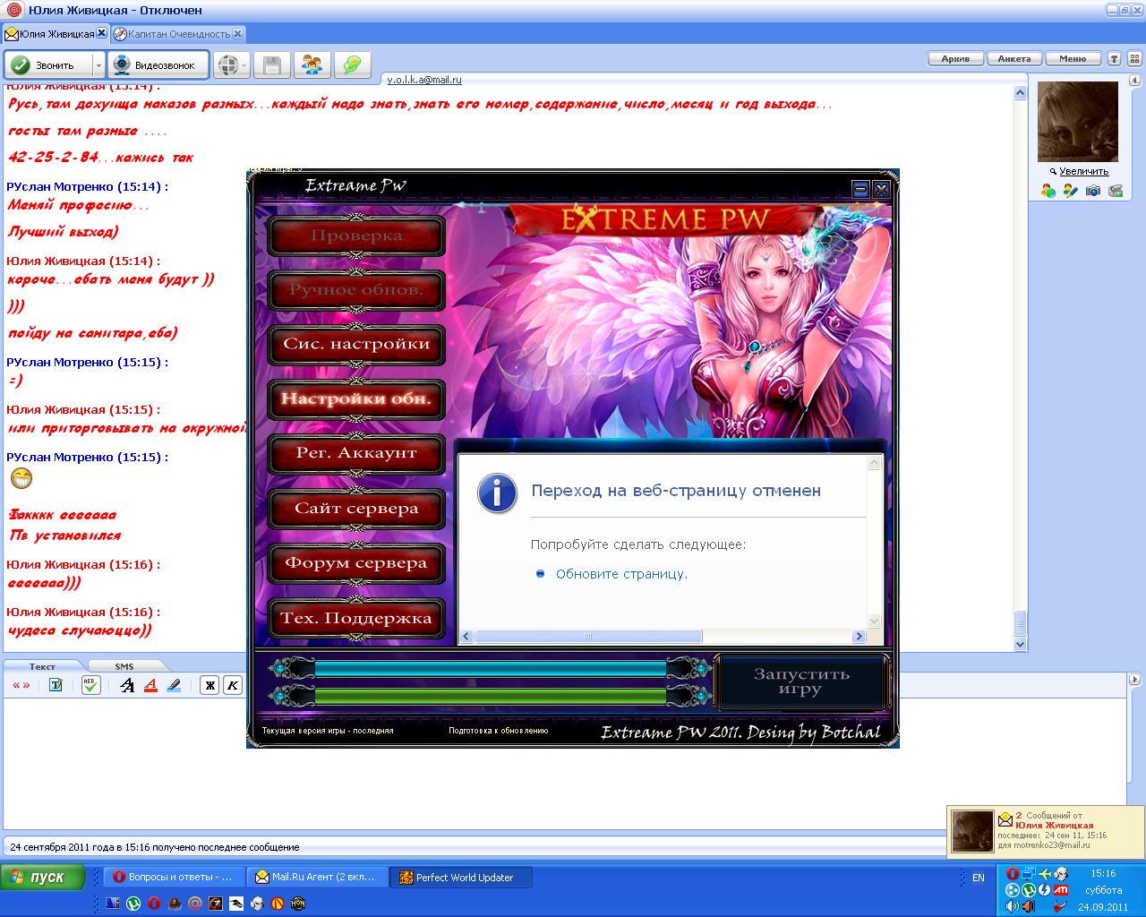Select the Текст input tab
This screenshot has height=917, width=1146.
click(x=42, y=666)
